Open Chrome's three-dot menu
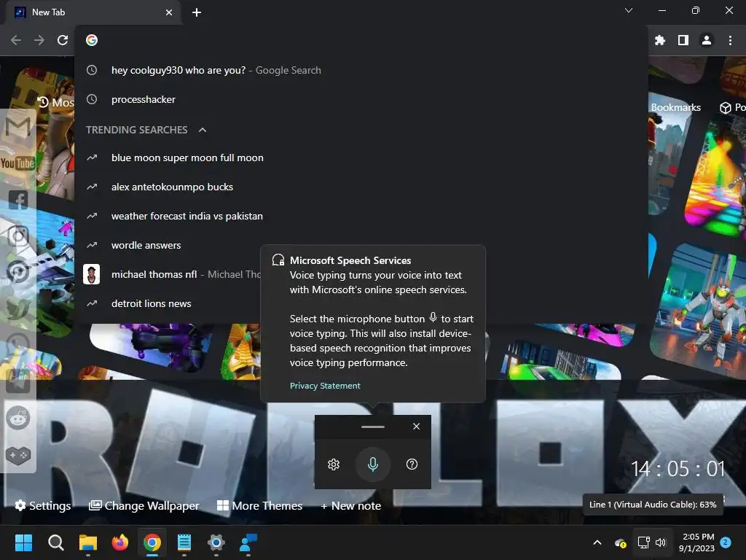 (x=730, y=40)
